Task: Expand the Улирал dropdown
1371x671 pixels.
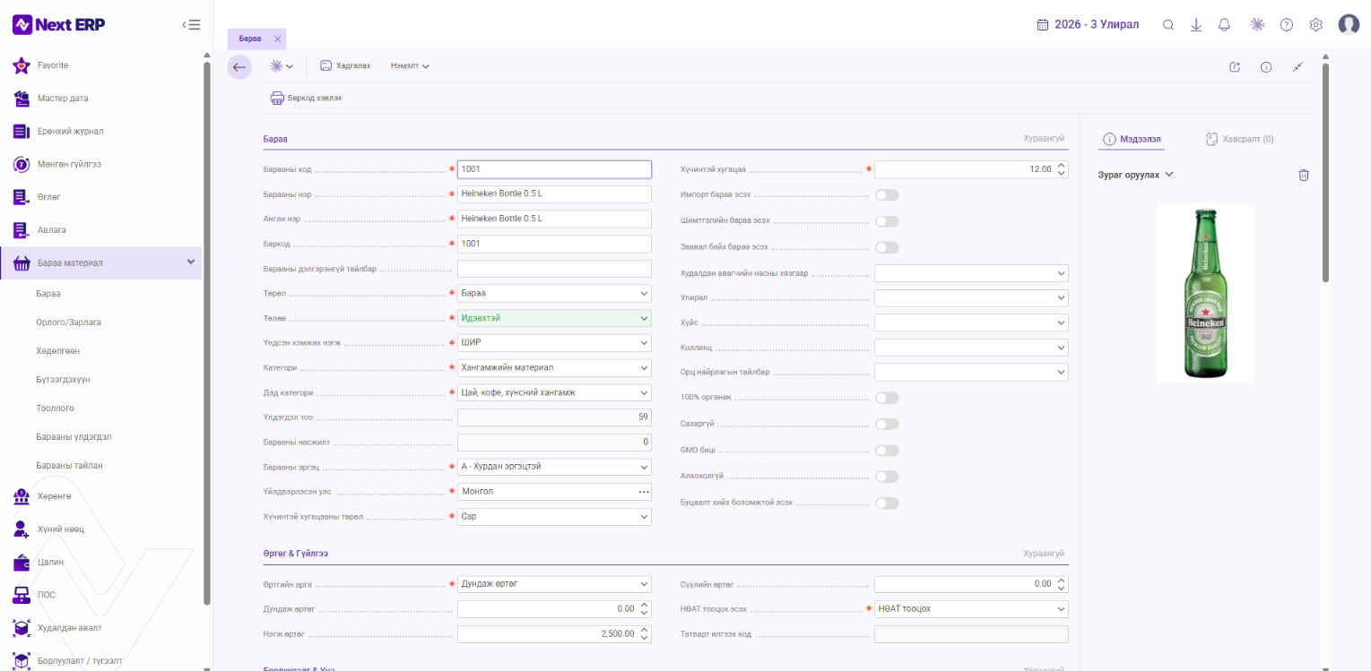Action: [971, 297]
